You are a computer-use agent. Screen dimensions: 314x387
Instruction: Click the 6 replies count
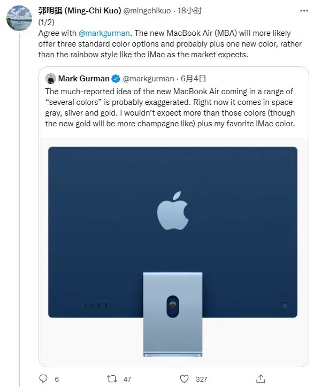57,379
